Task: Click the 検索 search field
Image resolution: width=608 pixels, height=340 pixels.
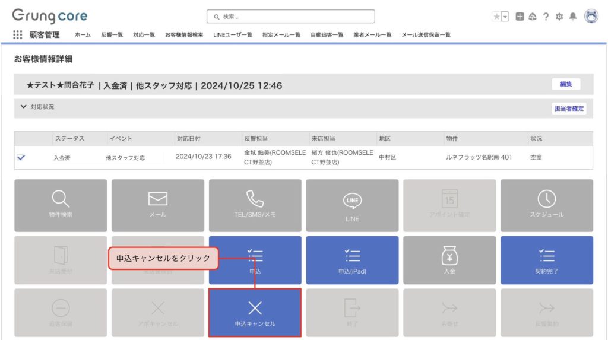Action: tap(291, 17)
